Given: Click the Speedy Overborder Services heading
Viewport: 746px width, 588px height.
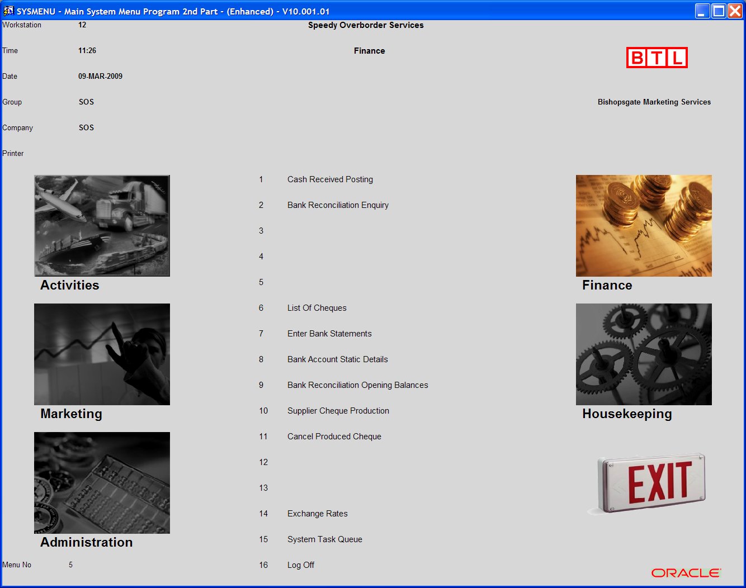Looking at the screenshot, I should click(366, 25).
